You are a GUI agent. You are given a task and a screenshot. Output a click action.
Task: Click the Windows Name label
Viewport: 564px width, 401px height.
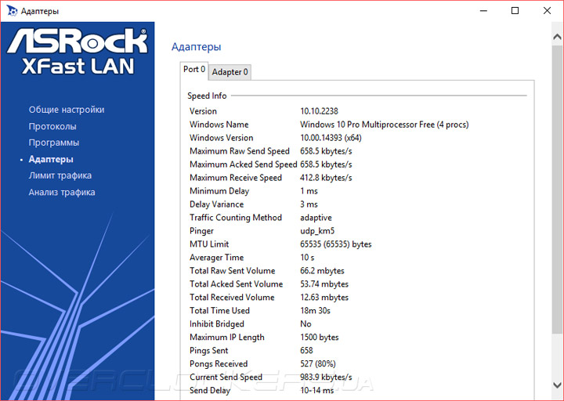point(219,125)
